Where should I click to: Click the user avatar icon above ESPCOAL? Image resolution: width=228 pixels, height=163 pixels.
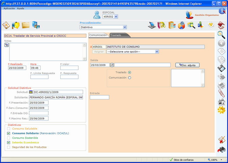pos(97,15)
